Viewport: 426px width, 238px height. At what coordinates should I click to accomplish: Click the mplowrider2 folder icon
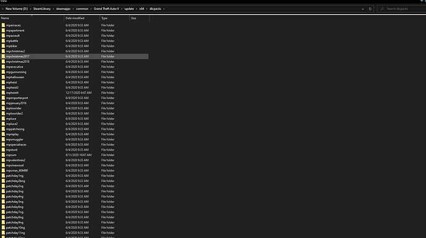3,113
